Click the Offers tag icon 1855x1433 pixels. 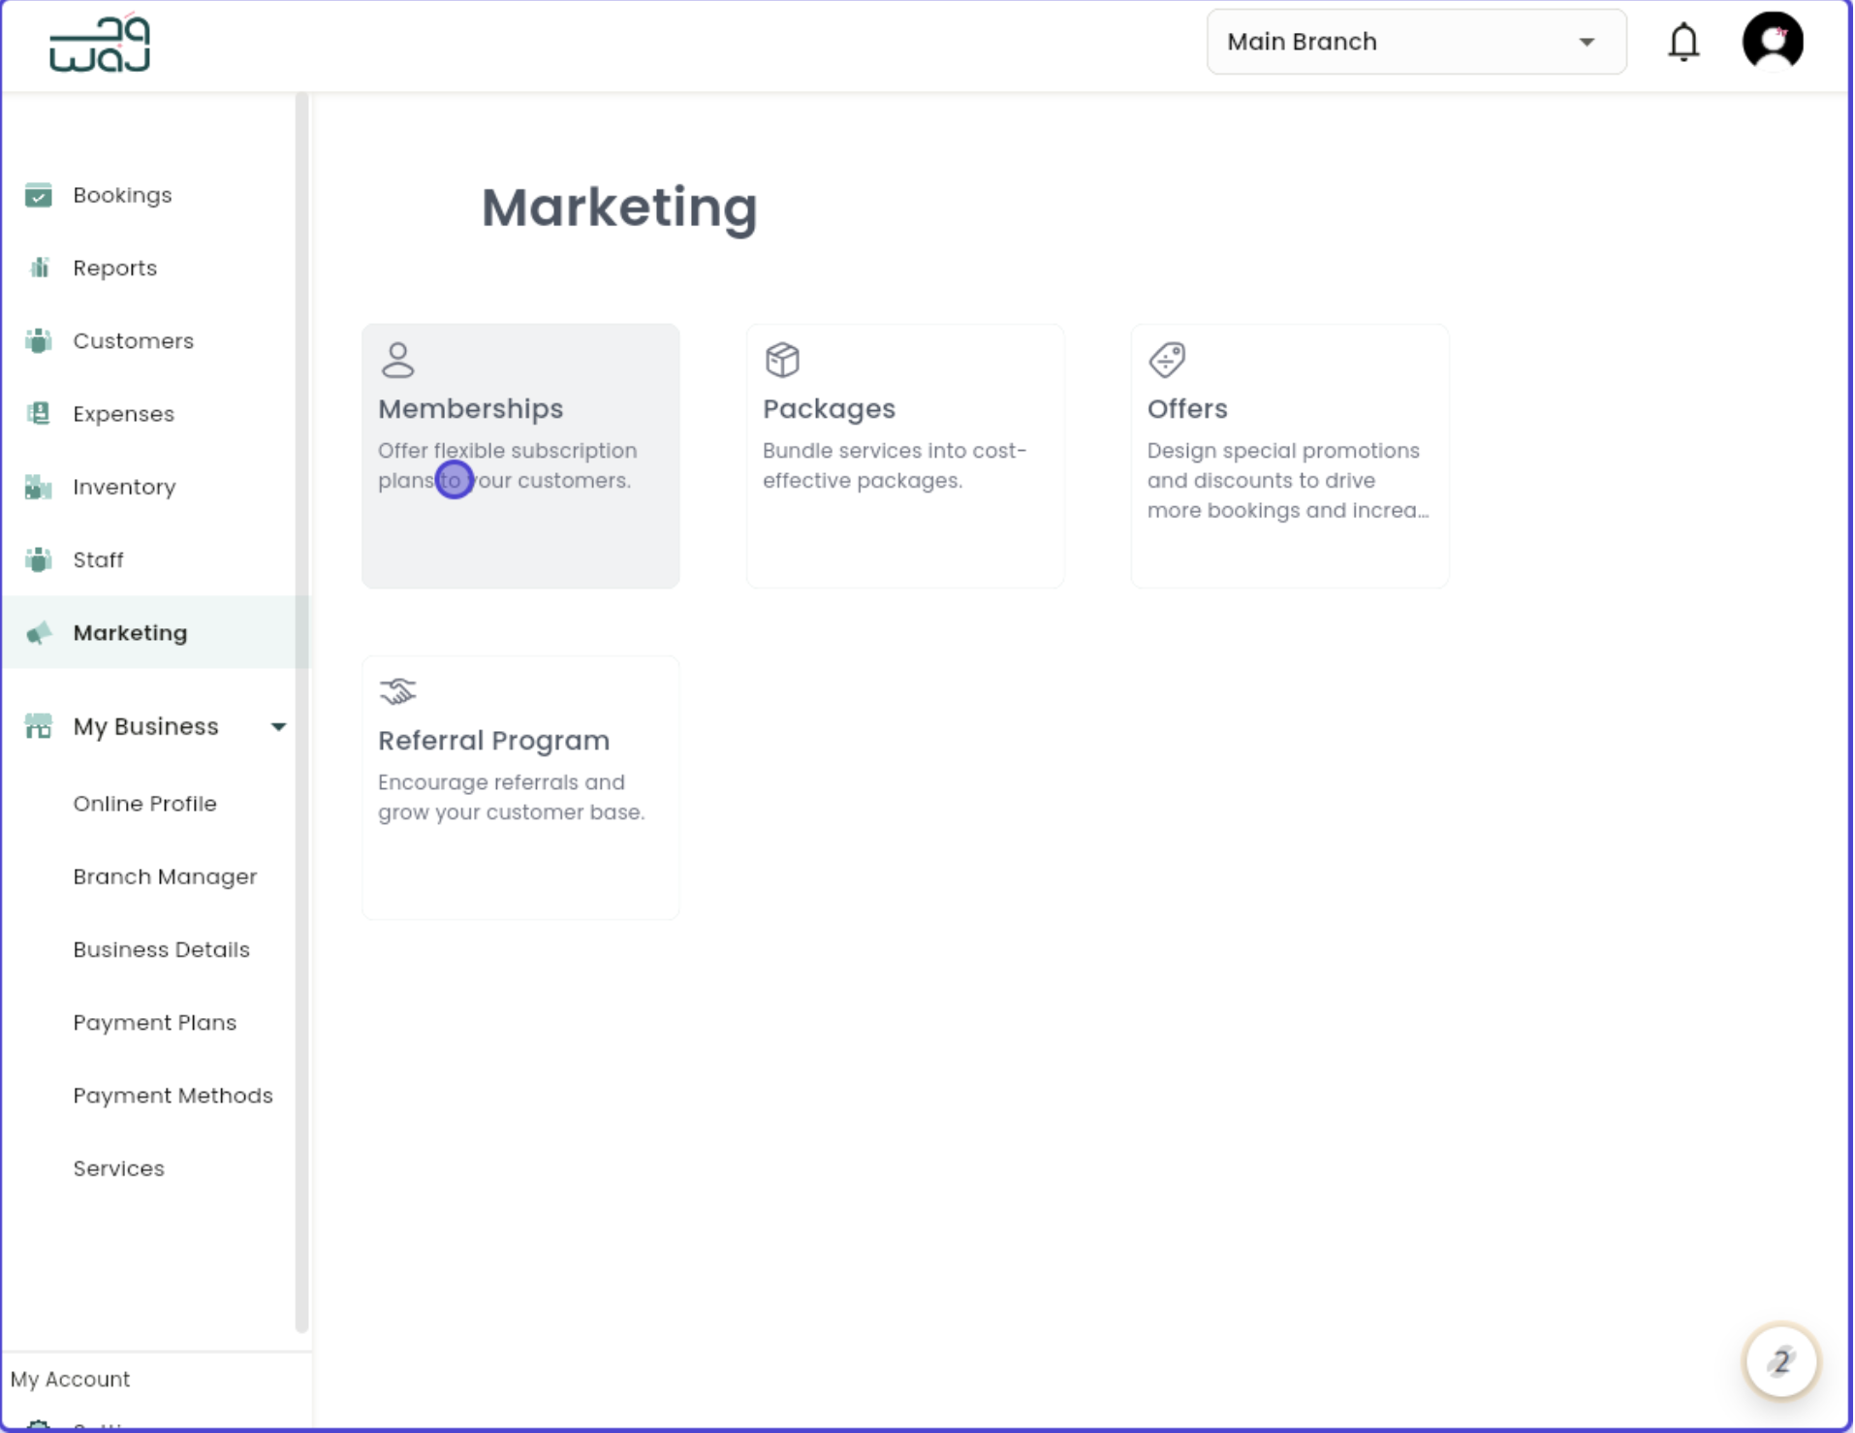tap(1167, 359)
